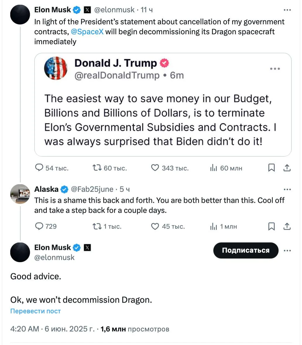The image size is (302, 345).
Task: Open more options menu on Alaska's reply
Action: (287, 189)
